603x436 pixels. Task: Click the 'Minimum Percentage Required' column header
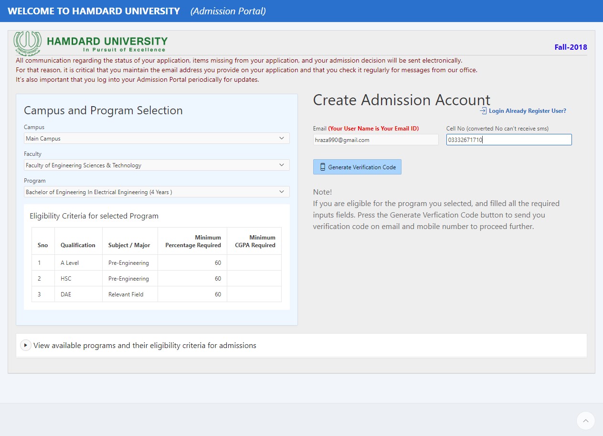click(x=192, y=241)
